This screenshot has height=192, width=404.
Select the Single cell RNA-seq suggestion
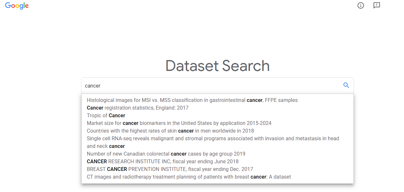213,138
